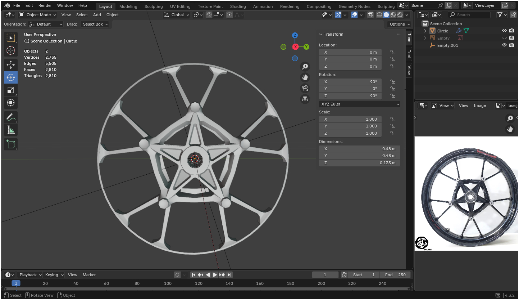Viewport: 519px width, 300px height.
Task: Activate the Cursor tool
Action: coord(11,50)
